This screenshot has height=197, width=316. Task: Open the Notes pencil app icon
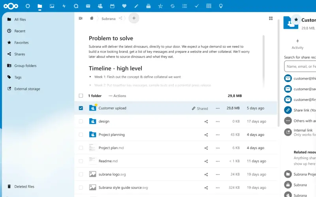click(136, 6)
